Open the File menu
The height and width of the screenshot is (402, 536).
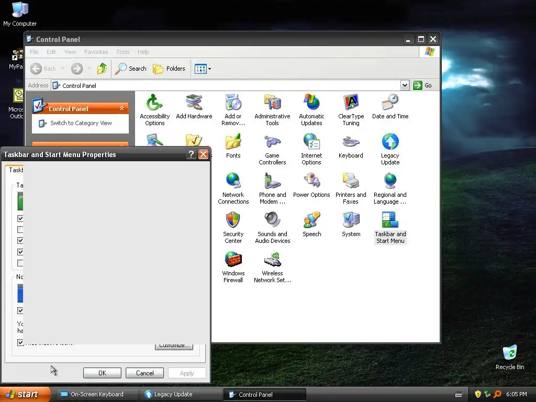coord(34,52)
